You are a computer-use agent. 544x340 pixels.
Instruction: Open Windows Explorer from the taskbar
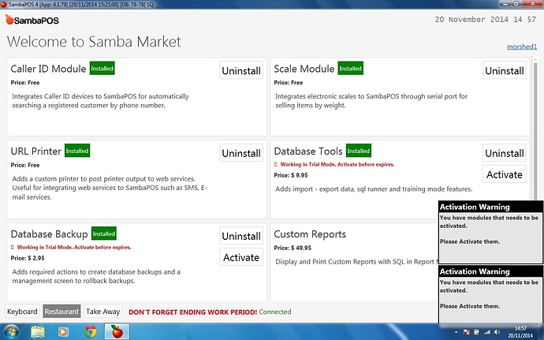click(38, 332)
